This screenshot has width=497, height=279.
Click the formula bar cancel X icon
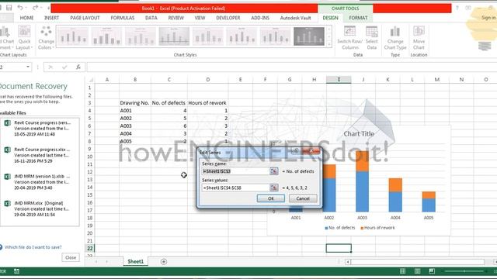click(x=50, y=67)
